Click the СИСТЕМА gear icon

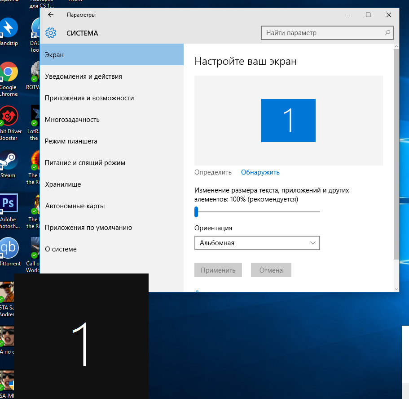point(51,33)
